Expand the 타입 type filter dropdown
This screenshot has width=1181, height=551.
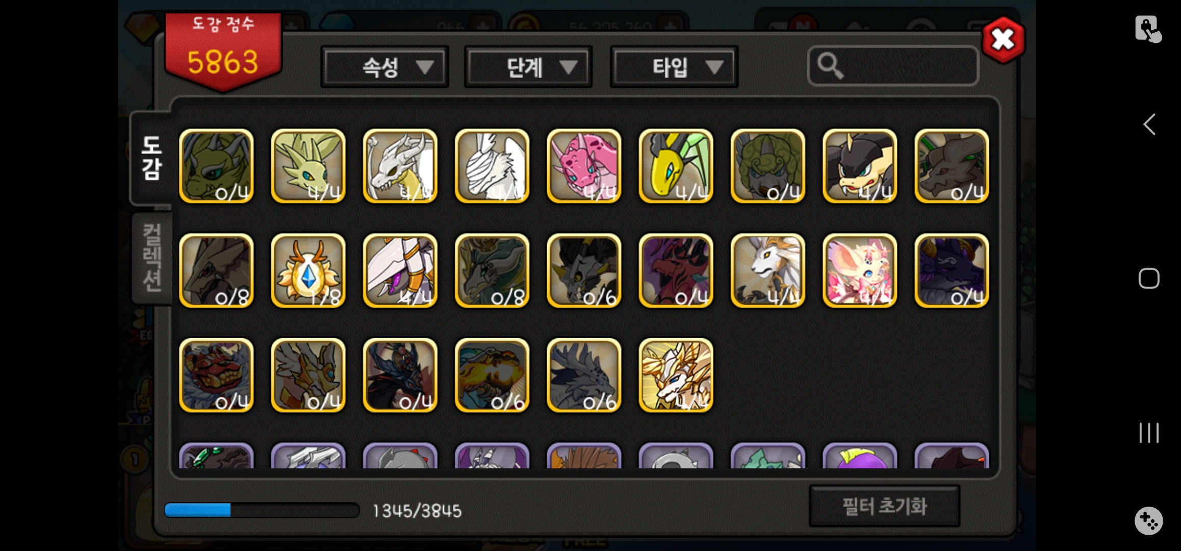674,67
